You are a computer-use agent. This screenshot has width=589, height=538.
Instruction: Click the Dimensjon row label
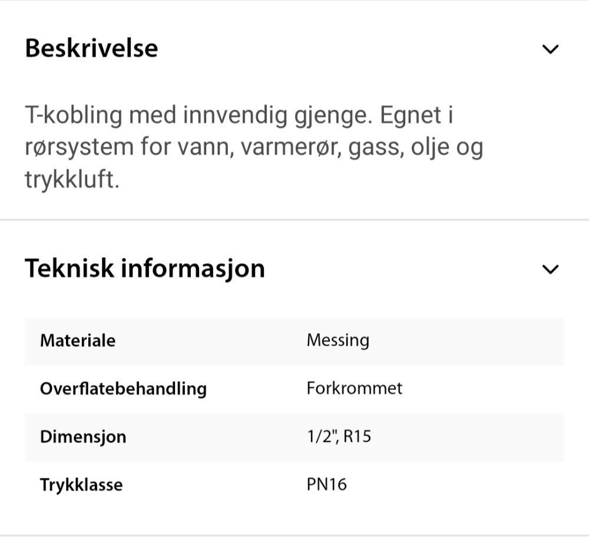pyautogui.click(x=82, y=437)
